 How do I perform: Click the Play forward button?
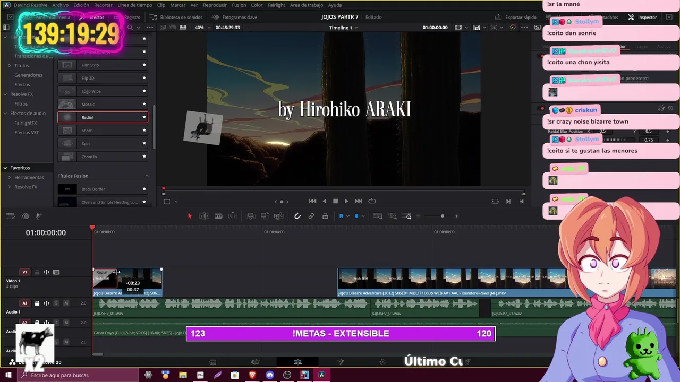tap(346, 201)
